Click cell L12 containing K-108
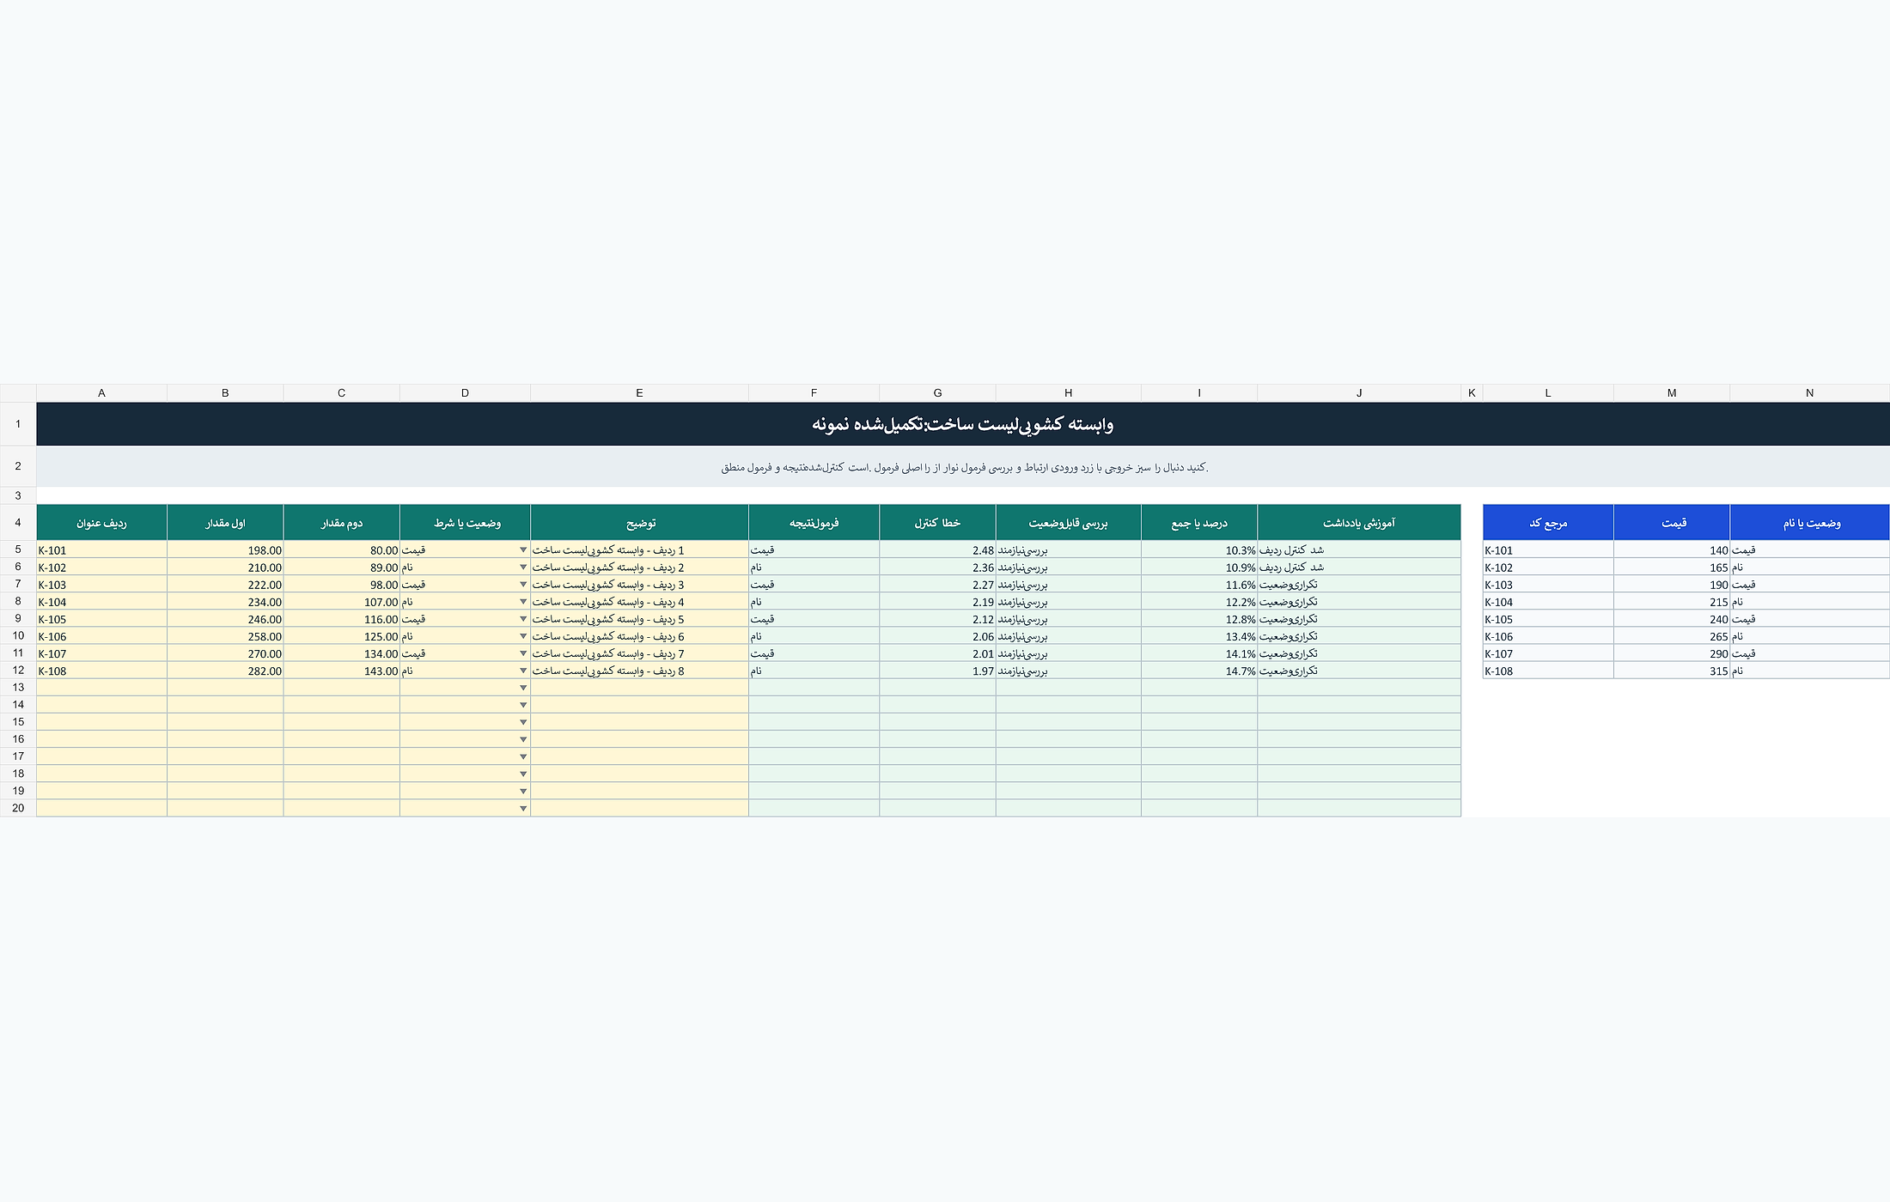 click(x=1548, y=671)
